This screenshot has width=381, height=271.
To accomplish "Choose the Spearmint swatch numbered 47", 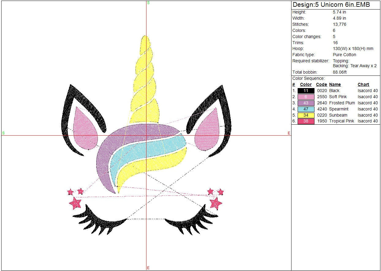I will [306, 109].
